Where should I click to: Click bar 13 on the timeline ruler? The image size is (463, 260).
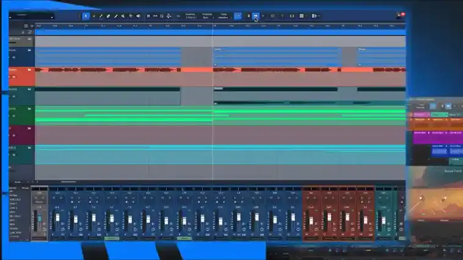pyautogui.click(x=214, y=26)
